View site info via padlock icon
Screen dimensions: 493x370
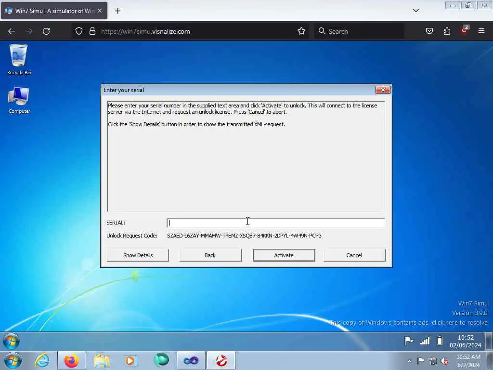point(92,31)
